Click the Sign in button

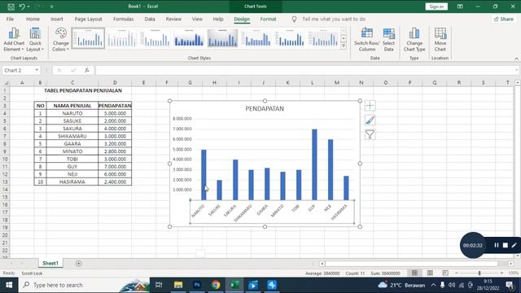tap(436, 7)
